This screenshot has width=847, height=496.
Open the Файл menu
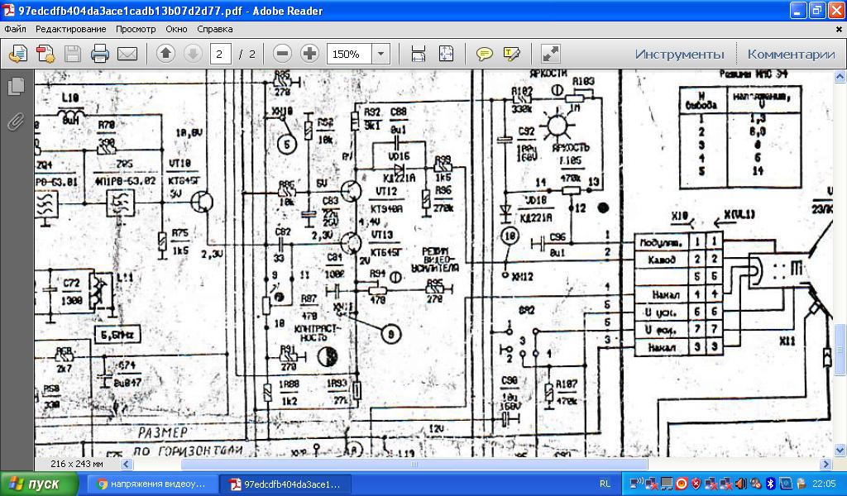pyautogui.click(x=15, y=29)
